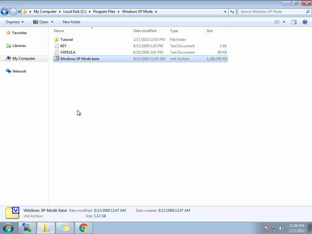Select the VXPEULA text document
This screenshot has height=234, width=312.
tap(140, 52)
